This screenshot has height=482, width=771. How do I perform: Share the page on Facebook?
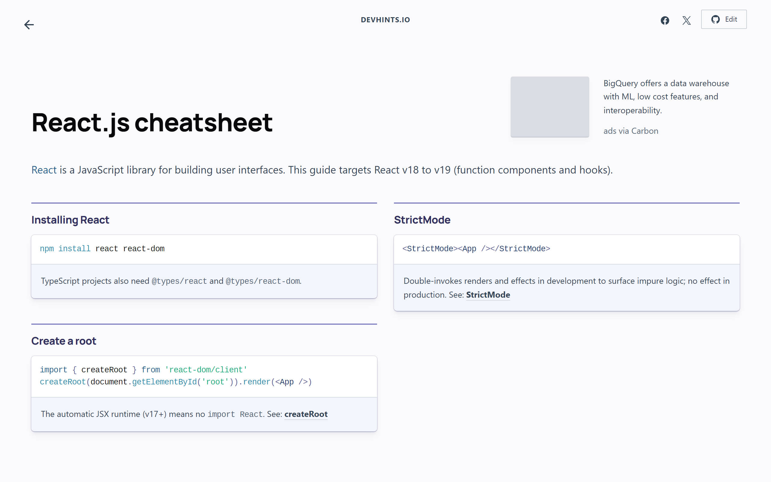click(x=665, y=20)
